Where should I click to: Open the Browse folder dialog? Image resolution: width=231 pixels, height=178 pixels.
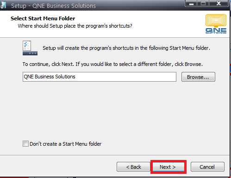tap(198, 77)
